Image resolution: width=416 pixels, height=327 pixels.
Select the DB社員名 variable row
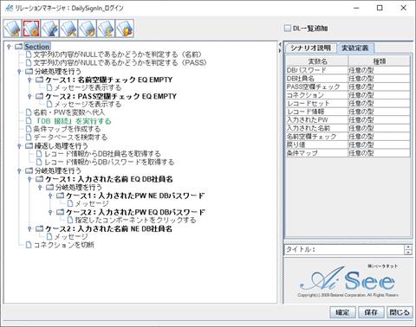point(348,79)
